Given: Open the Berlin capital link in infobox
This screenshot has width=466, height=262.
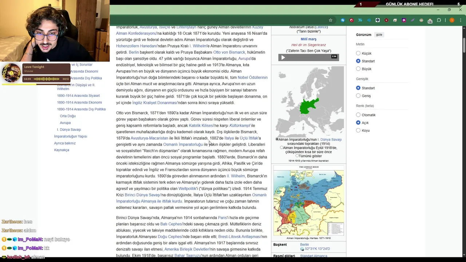Looking at the screenshot, I should [304, 245].
